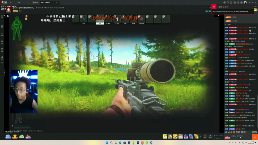Click the search box in the top bar
258x145 pixels.
click(24, 3)
